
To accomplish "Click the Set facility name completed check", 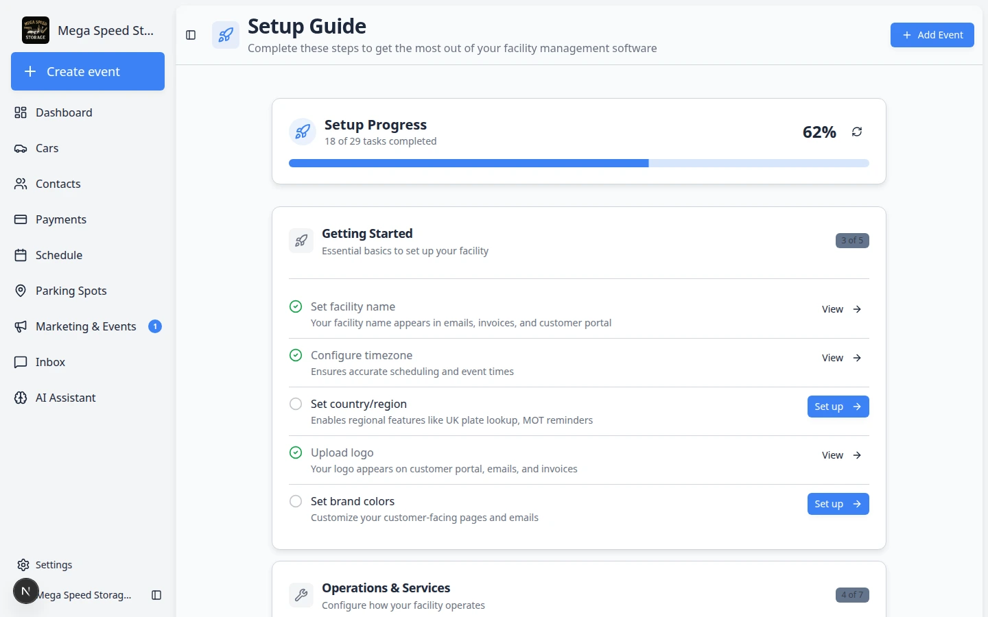I will pos(296,306).
